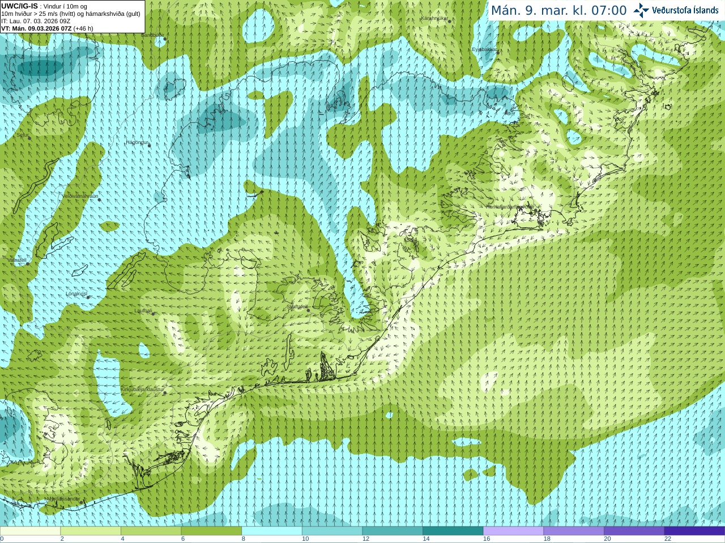Select the Laufbali station label
725x543 pixels.
pyautogui.click(x=143, y=311)
